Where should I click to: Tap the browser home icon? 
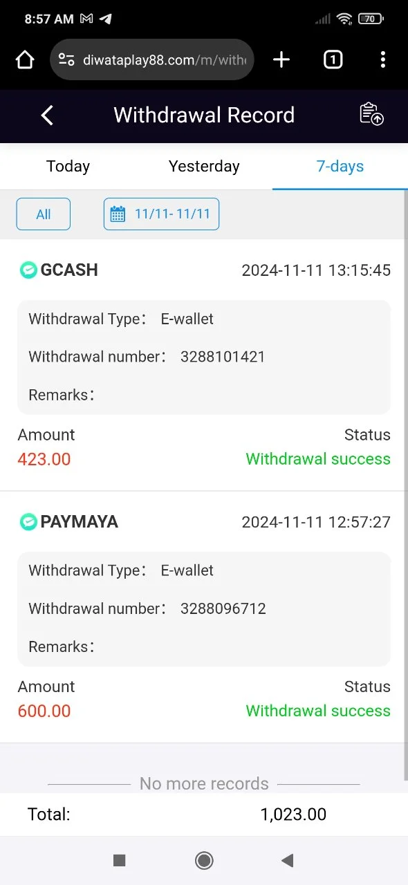click(x=25, y=60)
